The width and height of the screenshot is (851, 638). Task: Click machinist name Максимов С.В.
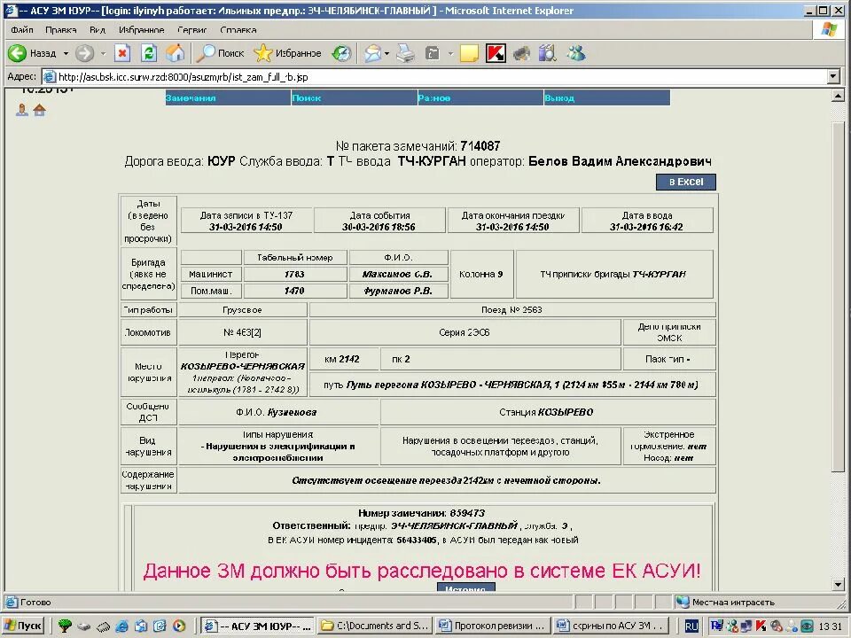[x=397, y=274]
